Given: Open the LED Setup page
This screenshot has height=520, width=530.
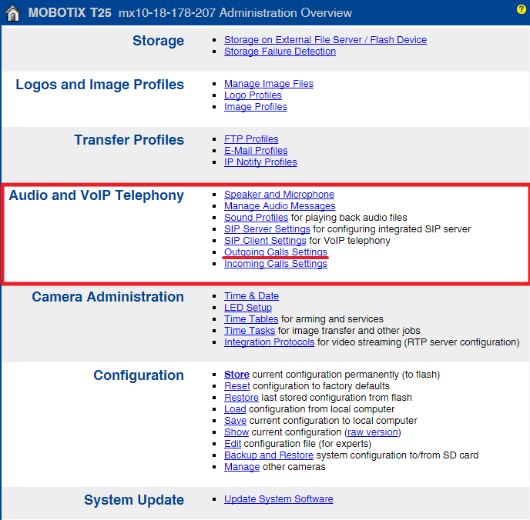Looking at the screenshot, I should point(247,308).
